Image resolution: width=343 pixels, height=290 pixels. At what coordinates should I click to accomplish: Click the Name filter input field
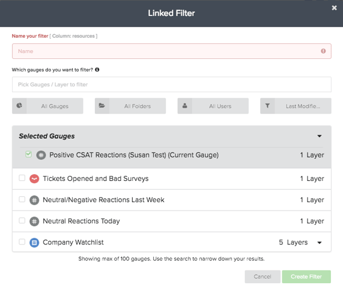171,51
